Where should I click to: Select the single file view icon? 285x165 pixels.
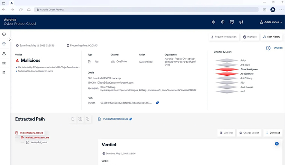click(x=73, y=119)
